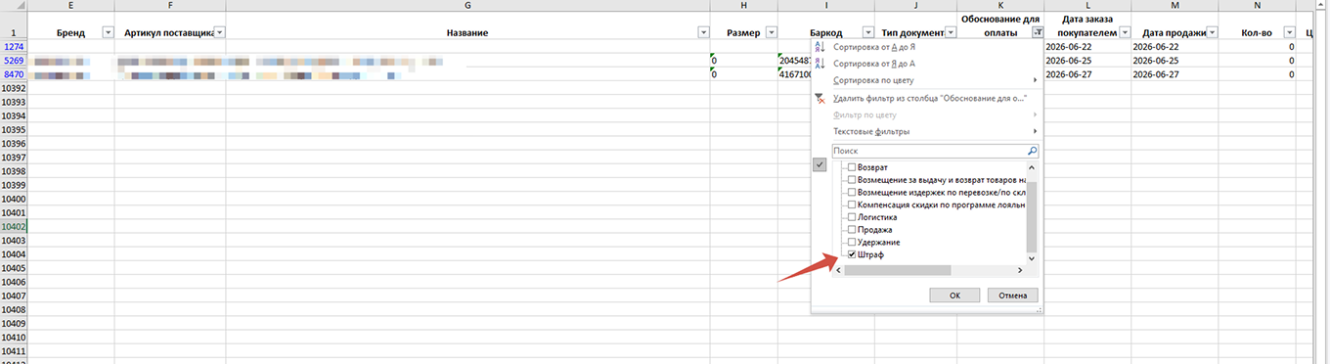Image resolution: width=1330 pixels, height=364 pixels.
Task: Check the Возврат checkbox
Action: click(852, 168)
